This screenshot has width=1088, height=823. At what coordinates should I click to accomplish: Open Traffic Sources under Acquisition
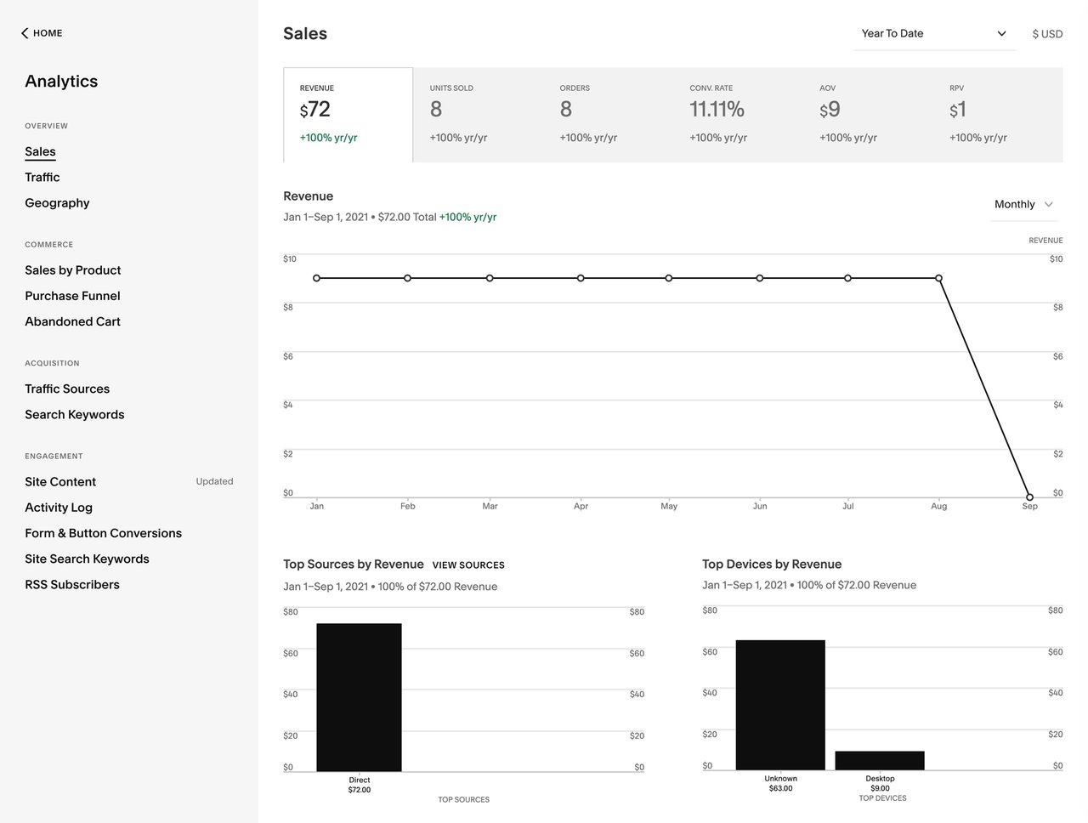point(67,389)
